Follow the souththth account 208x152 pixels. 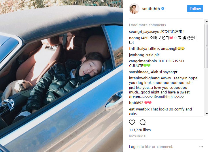click(195, 8)
